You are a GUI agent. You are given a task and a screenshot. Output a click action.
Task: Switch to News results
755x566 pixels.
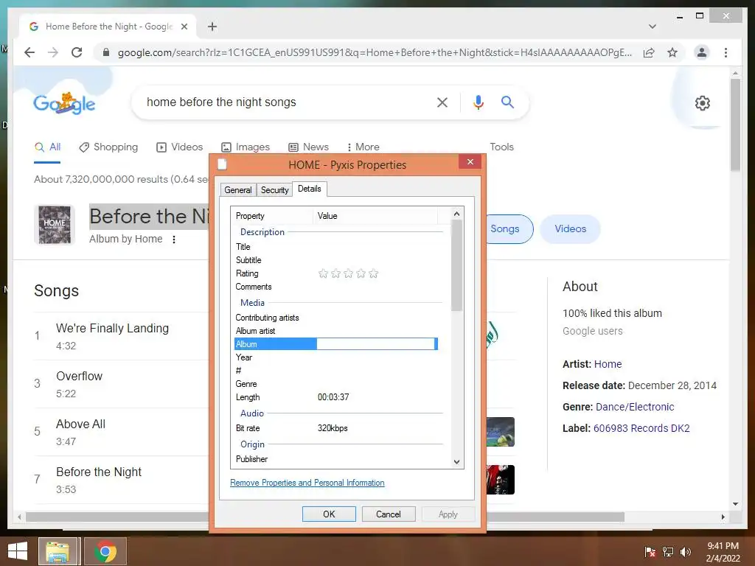pos(308,147)
